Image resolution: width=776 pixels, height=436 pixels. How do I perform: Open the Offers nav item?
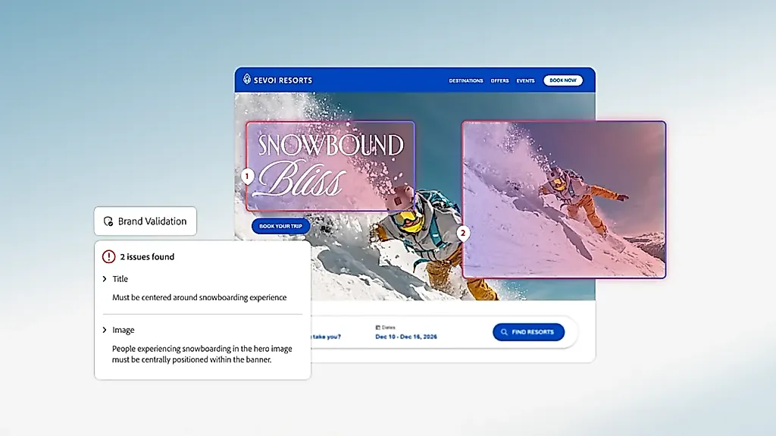500,81
